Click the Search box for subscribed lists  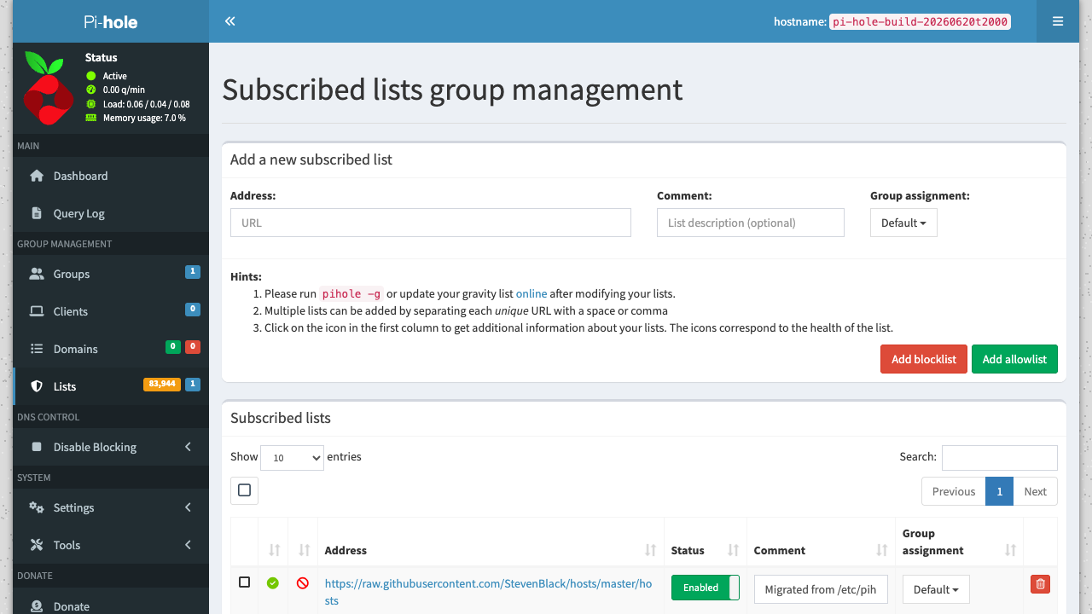(x=1000, y=457)
